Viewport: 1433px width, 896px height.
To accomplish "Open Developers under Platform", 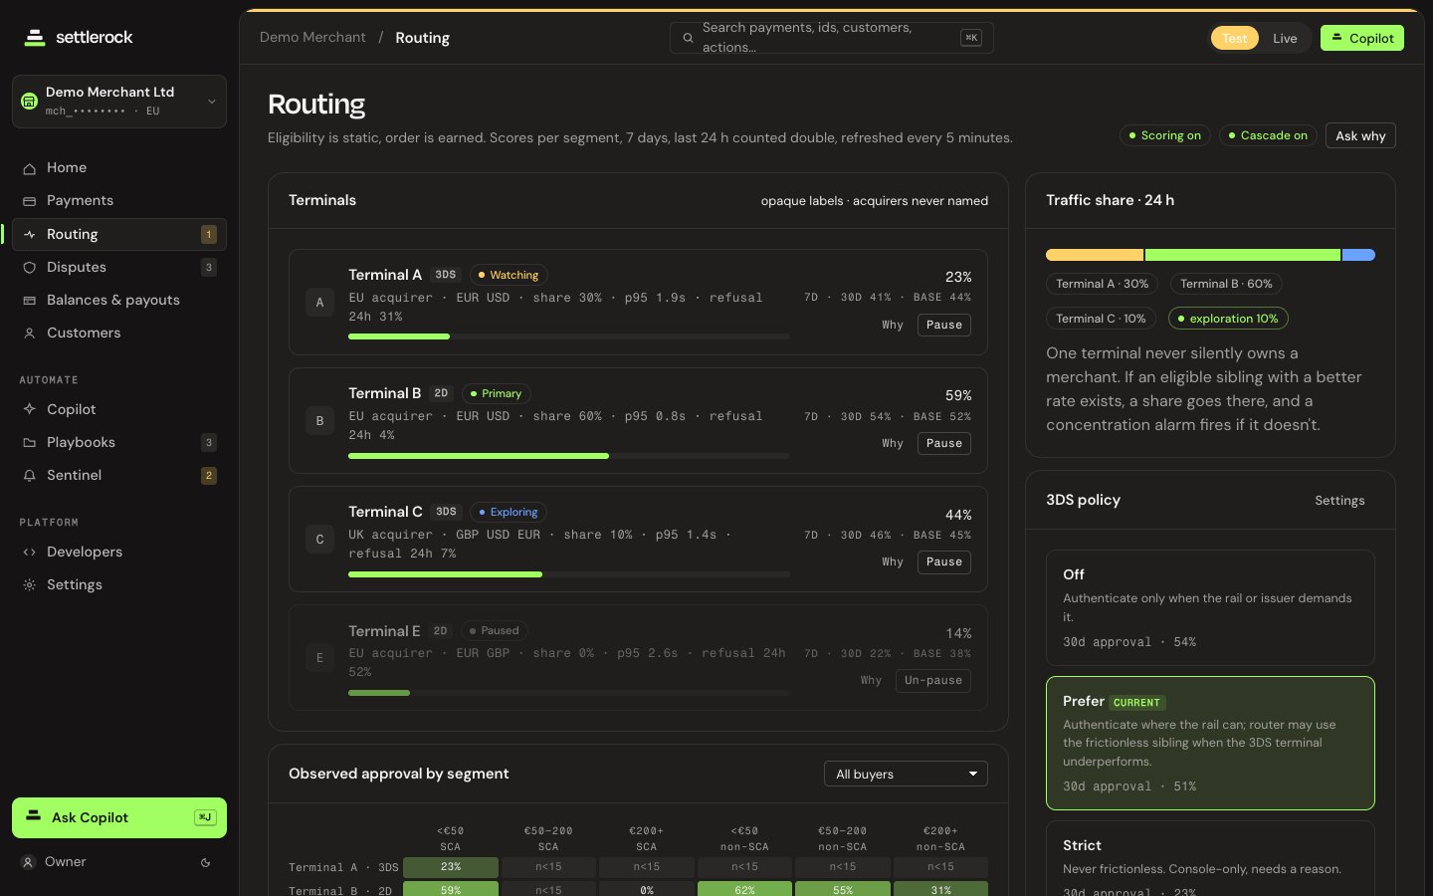I will pos(119,552).
